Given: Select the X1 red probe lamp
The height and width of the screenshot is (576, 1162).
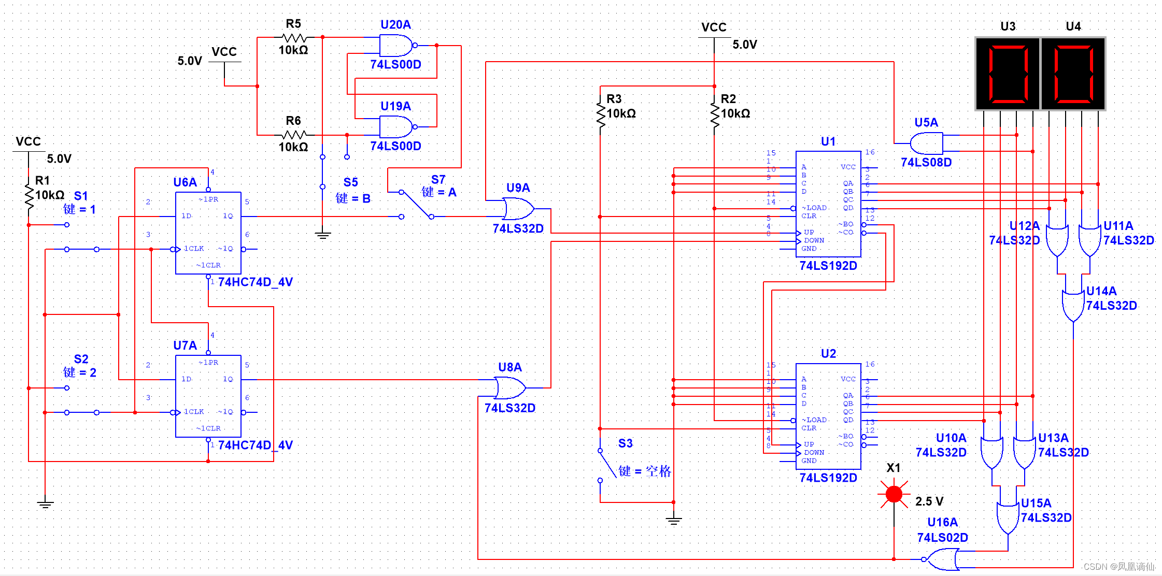Looking at the screenshot, I should pyautogui.click(x=894, y=494).
